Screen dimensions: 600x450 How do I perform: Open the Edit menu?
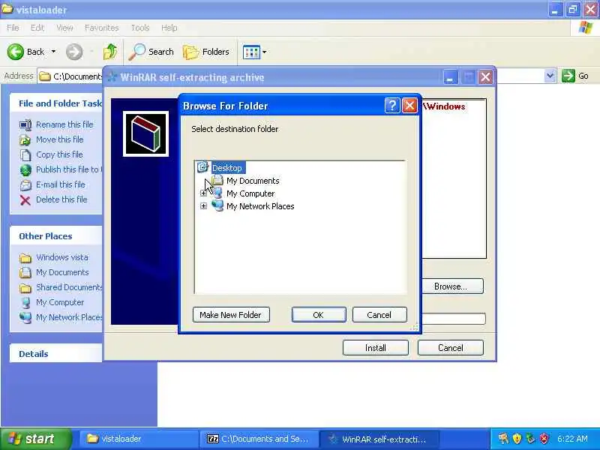[x=37, y=28]
